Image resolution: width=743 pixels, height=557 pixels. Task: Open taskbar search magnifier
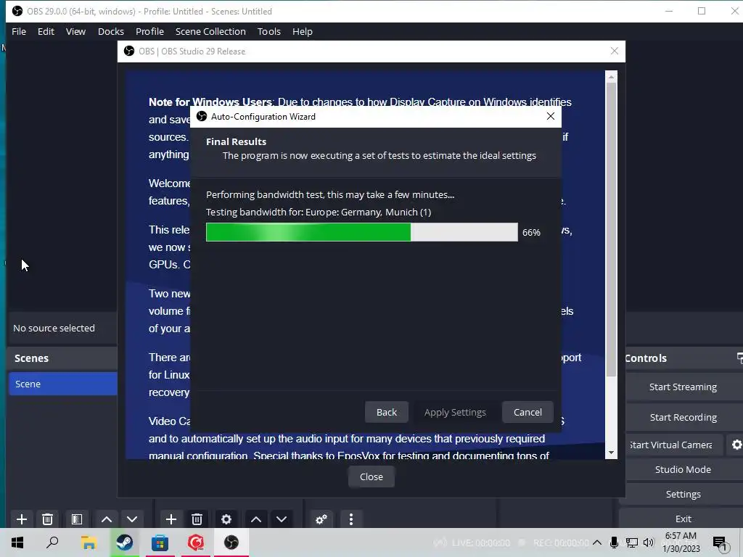coord(52,542)
